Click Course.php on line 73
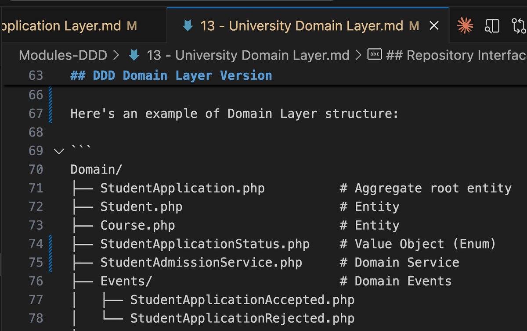 tap(137, 225)
